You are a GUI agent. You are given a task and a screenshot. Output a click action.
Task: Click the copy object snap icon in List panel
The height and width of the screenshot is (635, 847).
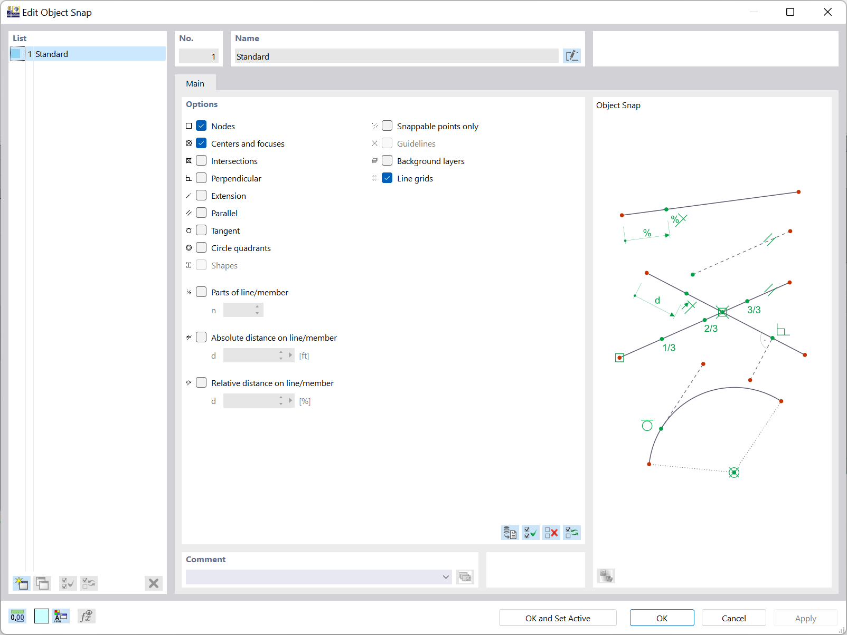42,583
